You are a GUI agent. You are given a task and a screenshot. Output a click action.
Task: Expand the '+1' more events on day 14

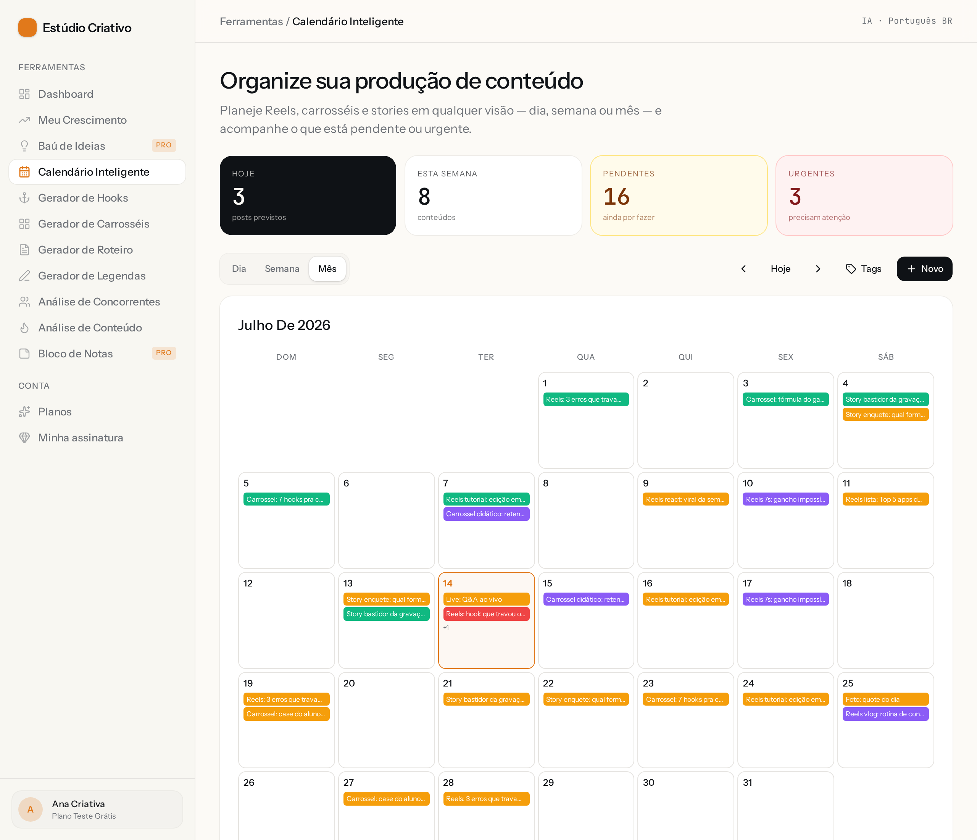(x=446, y=628)
